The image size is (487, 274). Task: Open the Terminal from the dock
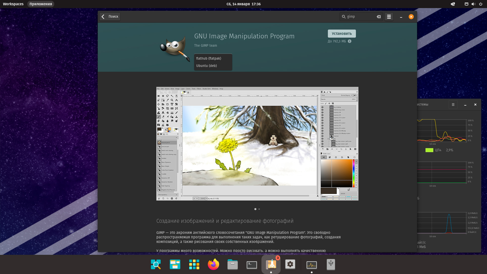point(252,264)
